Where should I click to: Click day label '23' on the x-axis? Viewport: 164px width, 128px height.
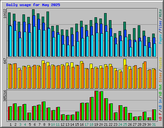(115, 124)
